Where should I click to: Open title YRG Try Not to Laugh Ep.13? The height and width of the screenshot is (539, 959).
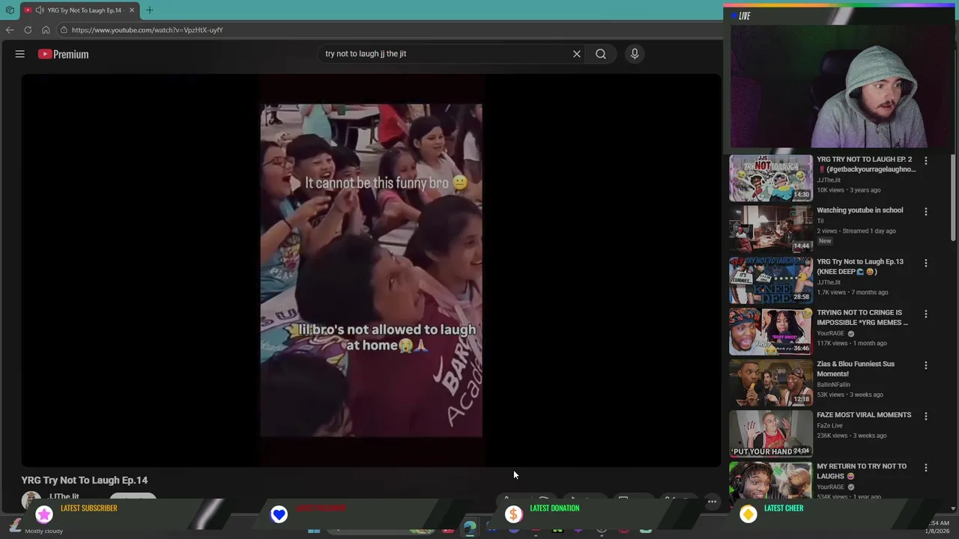coord(860,267)
